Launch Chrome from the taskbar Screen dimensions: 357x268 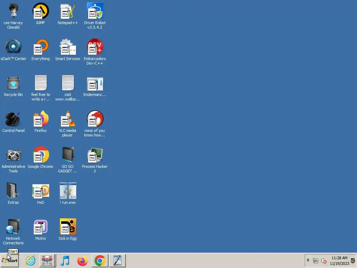(100, 260)
